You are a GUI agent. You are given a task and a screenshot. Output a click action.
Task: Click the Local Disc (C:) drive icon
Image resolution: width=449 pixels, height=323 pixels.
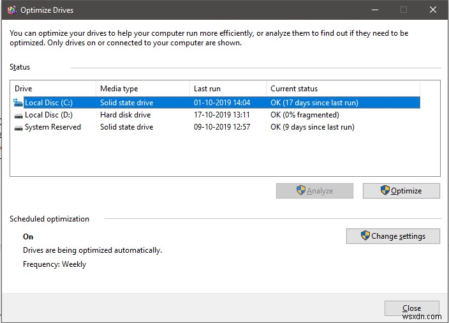click(x=18, y=102)
